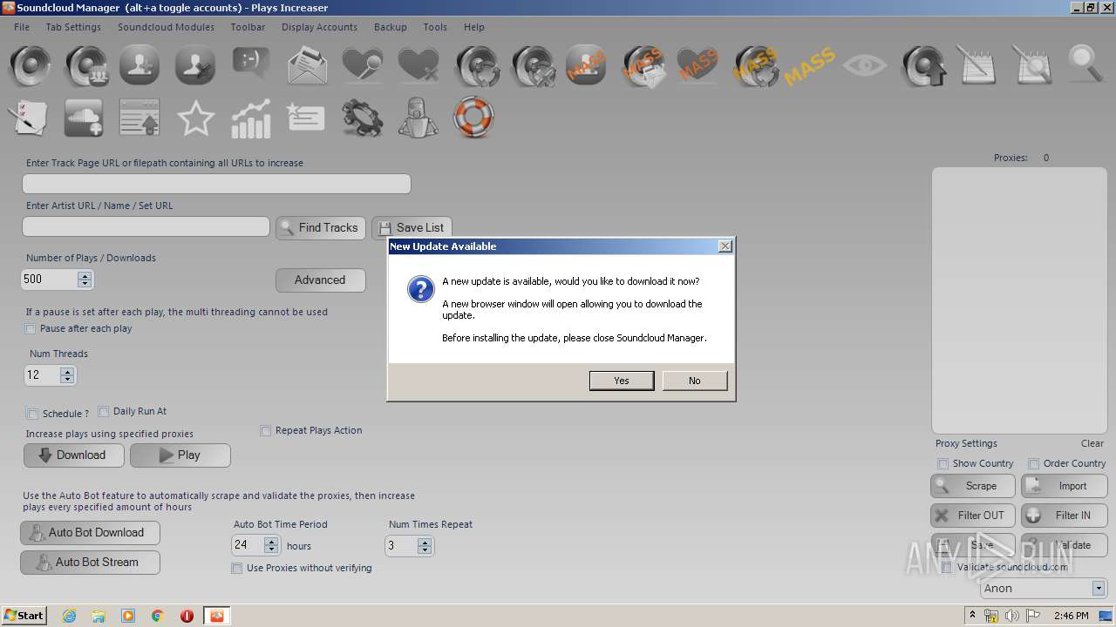Open the bar chart statistics icon

(251, 118)
